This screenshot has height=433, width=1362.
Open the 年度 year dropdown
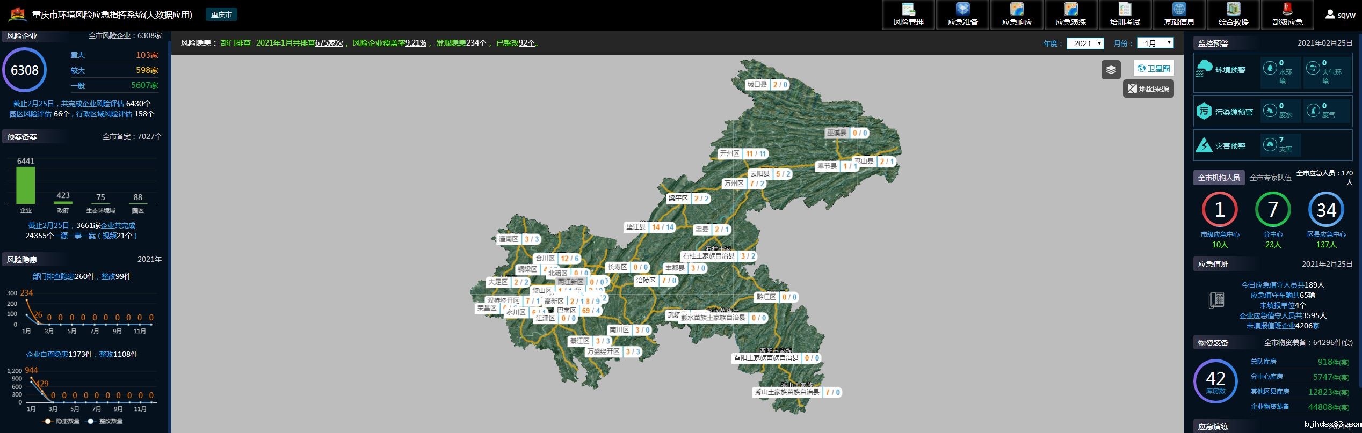click(1084, 43)
